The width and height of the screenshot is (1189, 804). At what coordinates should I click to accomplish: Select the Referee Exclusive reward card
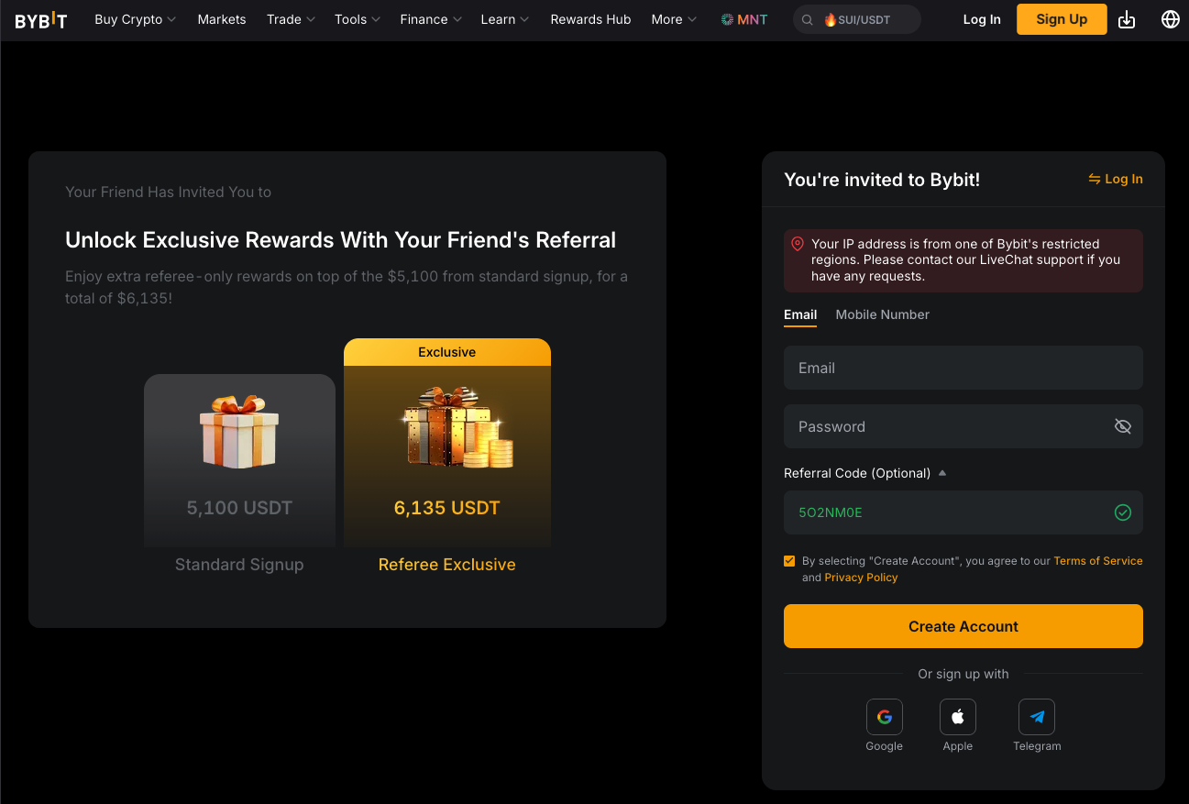click(446, 441)
